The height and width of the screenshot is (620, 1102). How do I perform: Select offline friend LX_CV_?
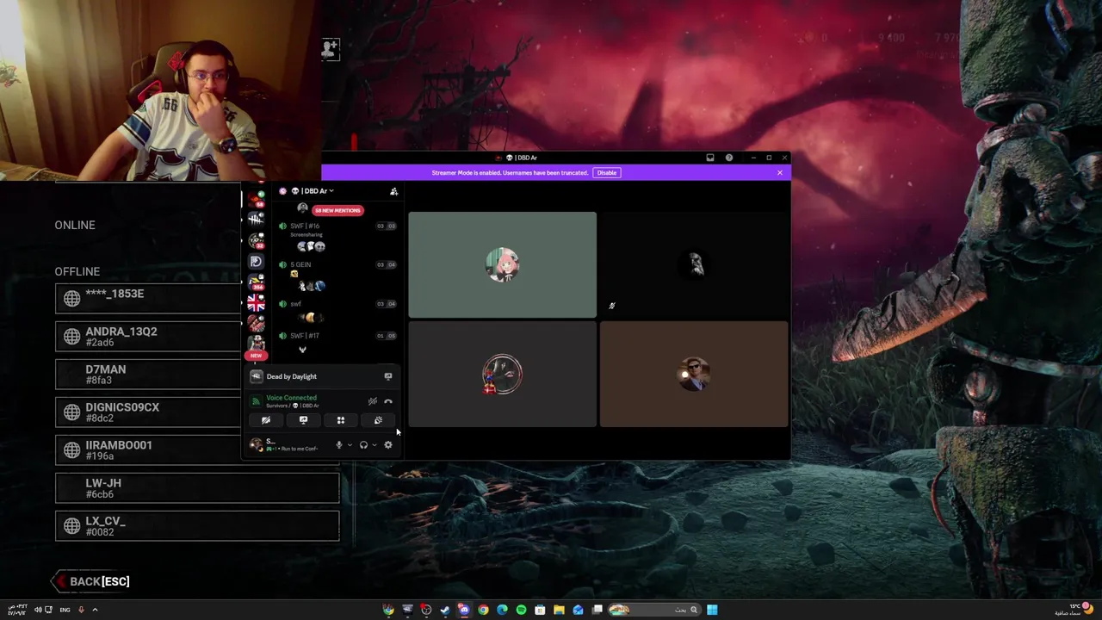tap(197, 525)
